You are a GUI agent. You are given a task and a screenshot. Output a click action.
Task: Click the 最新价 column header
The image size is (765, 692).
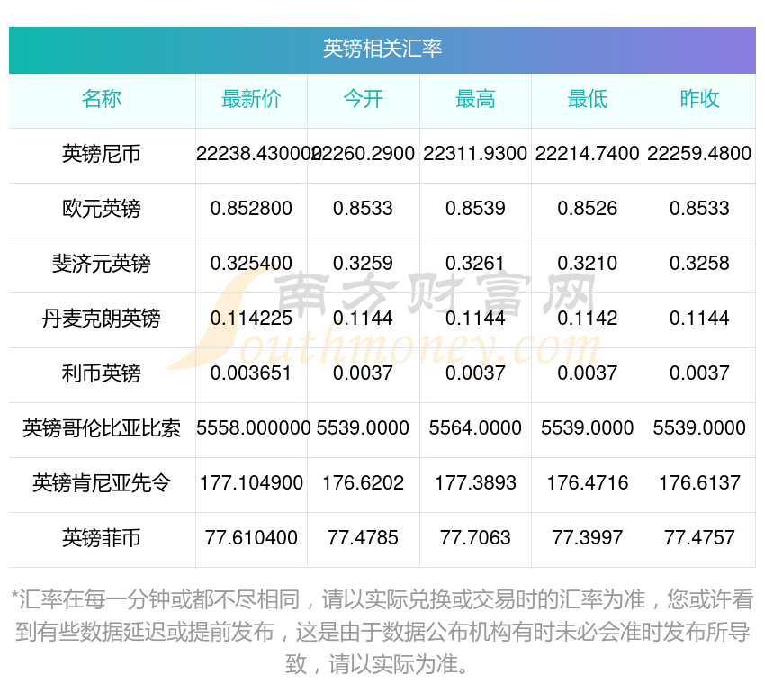point(251,99)
